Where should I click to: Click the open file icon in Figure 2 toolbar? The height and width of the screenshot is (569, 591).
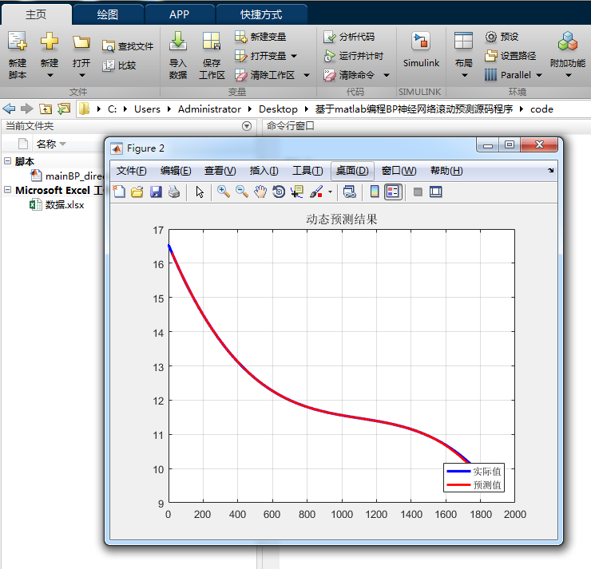click(x=137, y=192)
